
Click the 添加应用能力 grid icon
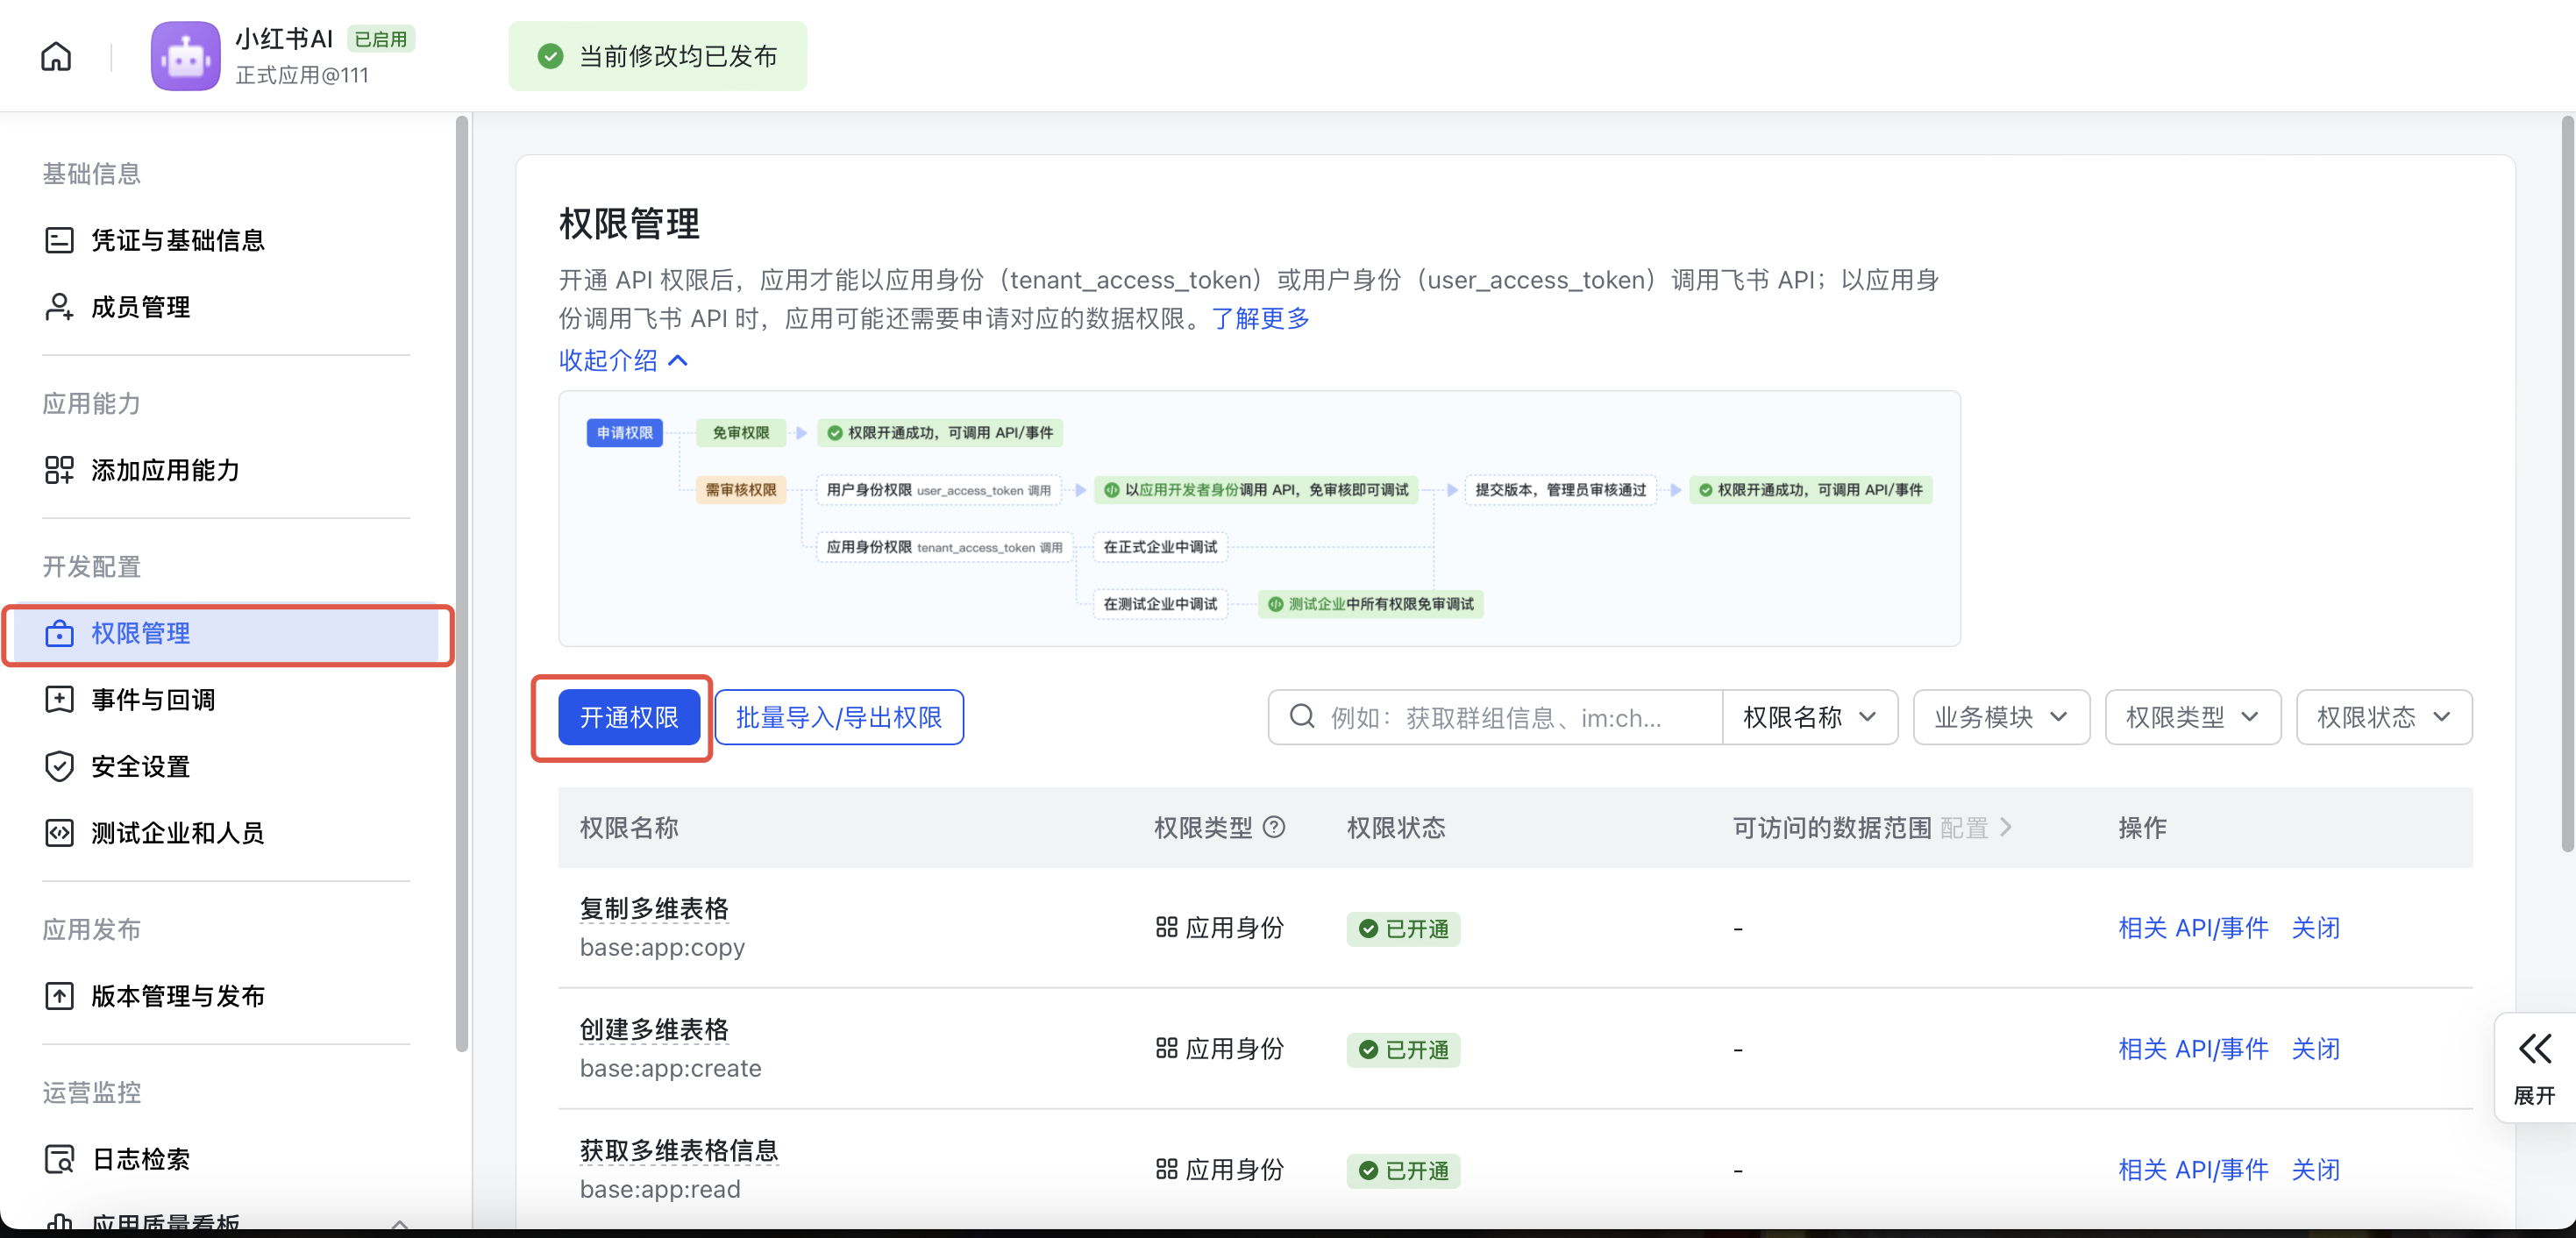click(x=60, y=470)
